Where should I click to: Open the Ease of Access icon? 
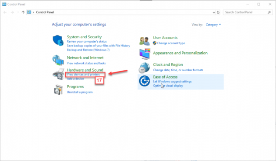pyautogui.click(x=145, y=81)
